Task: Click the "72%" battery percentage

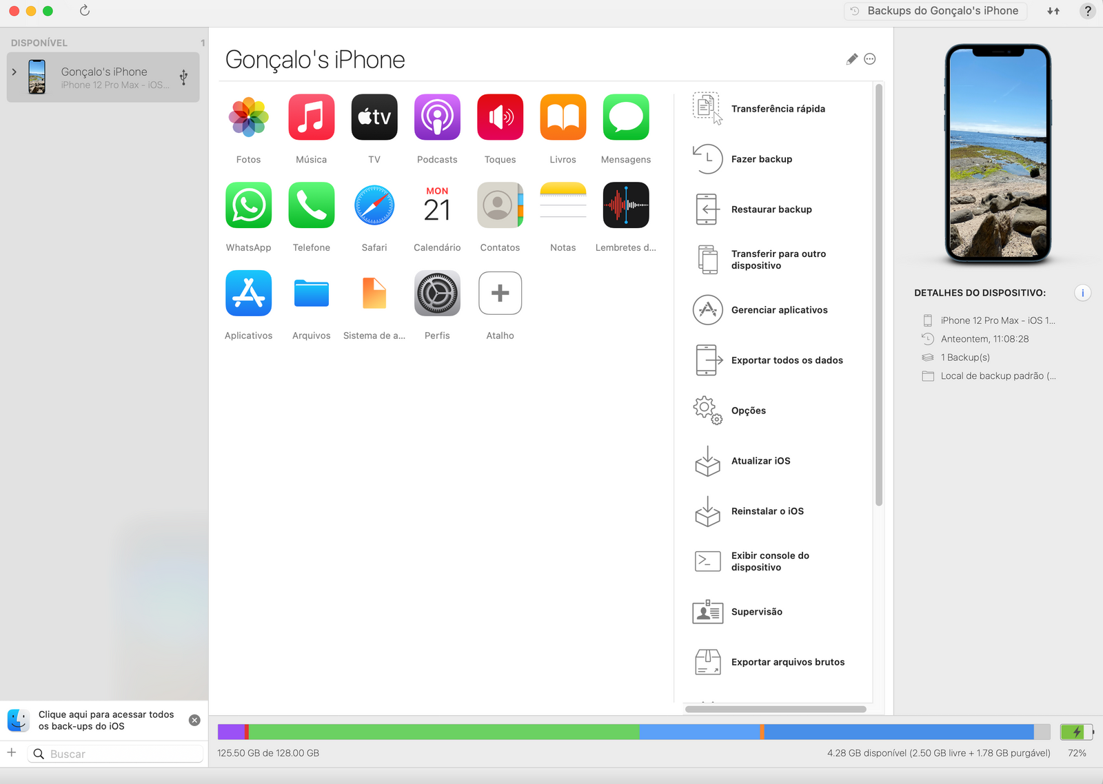Action: point(1077,753)
